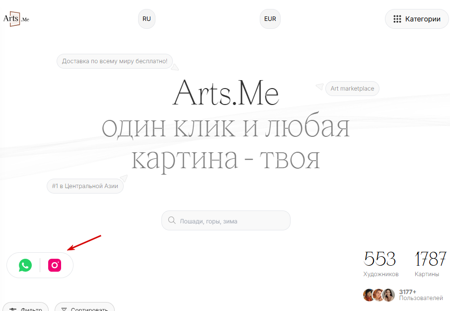Image resolution: width=450 pixels, height=311 pixels.
Task: Click the 'Arts.Me' main heading
Action: (225, 93)
